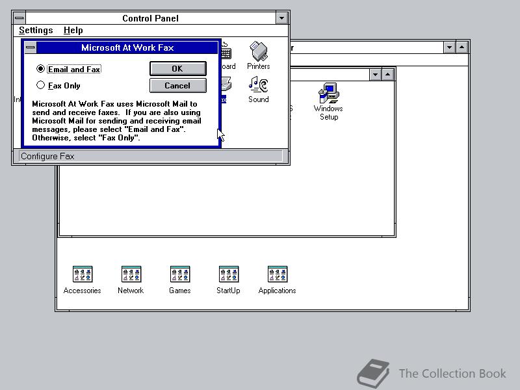The image size is (520, 390).
Task: Open the Windows Setup program icon
Action: (x=328, y=101)
